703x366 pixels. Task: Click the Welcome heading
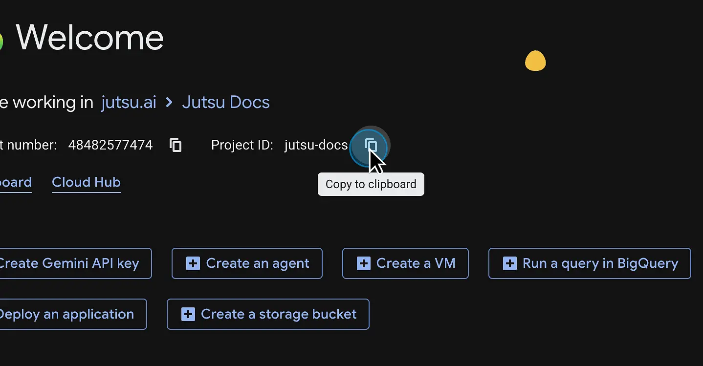pos(90,37)
